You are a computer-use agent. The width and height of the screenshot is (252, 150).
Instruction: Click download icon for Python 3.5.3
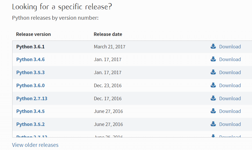[213, 72]
